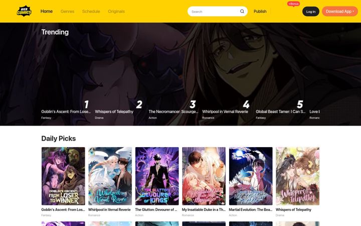Screen dimensions: 361x226
Task: Click the search magnifier icon
Action: (242, 11)
